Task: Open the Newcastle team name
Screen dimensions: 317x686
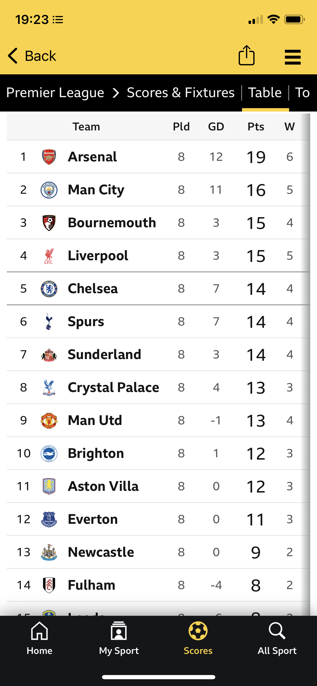Action: (x=101, y=552)
